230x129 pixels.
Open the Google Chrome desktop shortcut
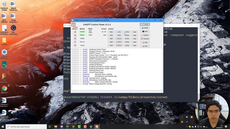coord(4,89)
